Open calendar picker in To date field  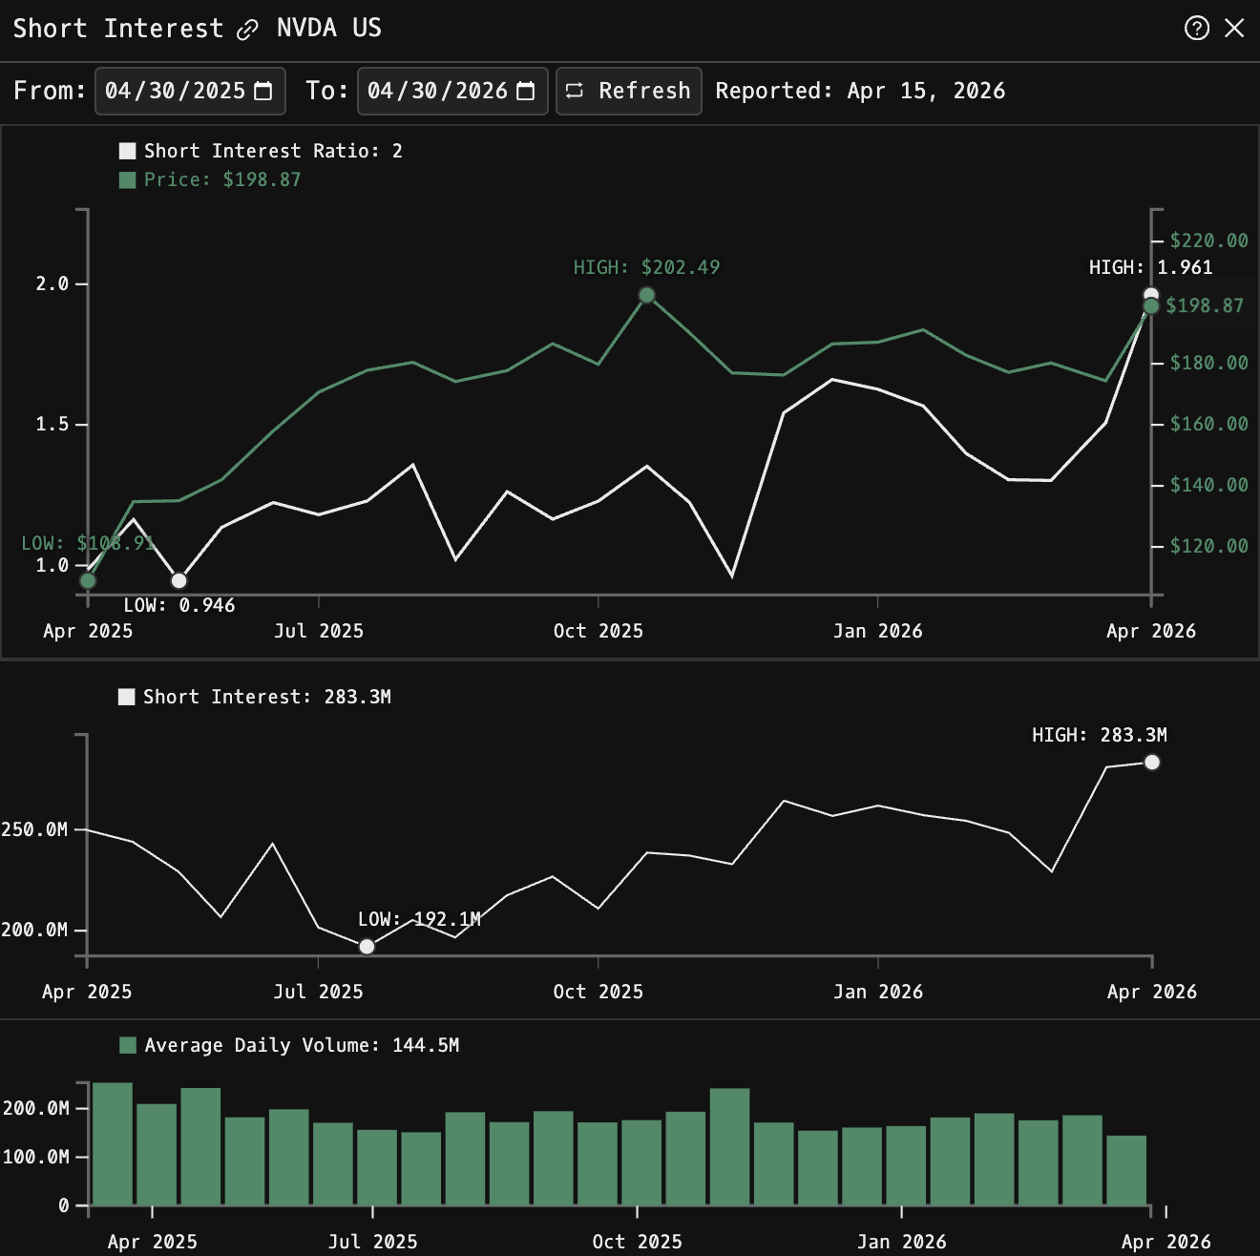525,91
